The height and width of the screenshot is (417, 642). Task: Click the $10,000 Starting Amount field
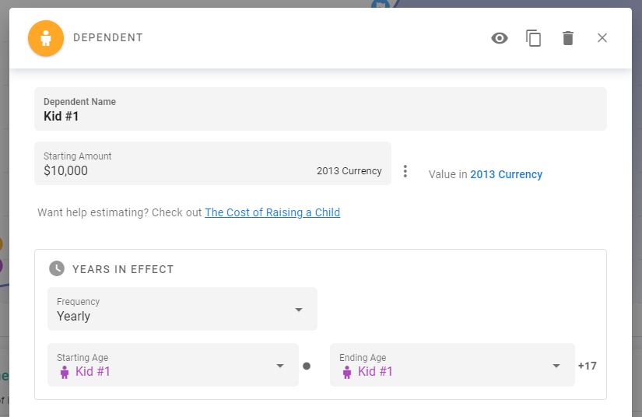click(171, 170)
